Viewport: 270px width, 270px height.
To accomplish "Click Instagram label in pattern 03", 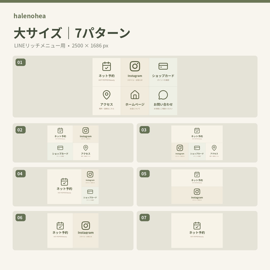I will pos(180,154).
